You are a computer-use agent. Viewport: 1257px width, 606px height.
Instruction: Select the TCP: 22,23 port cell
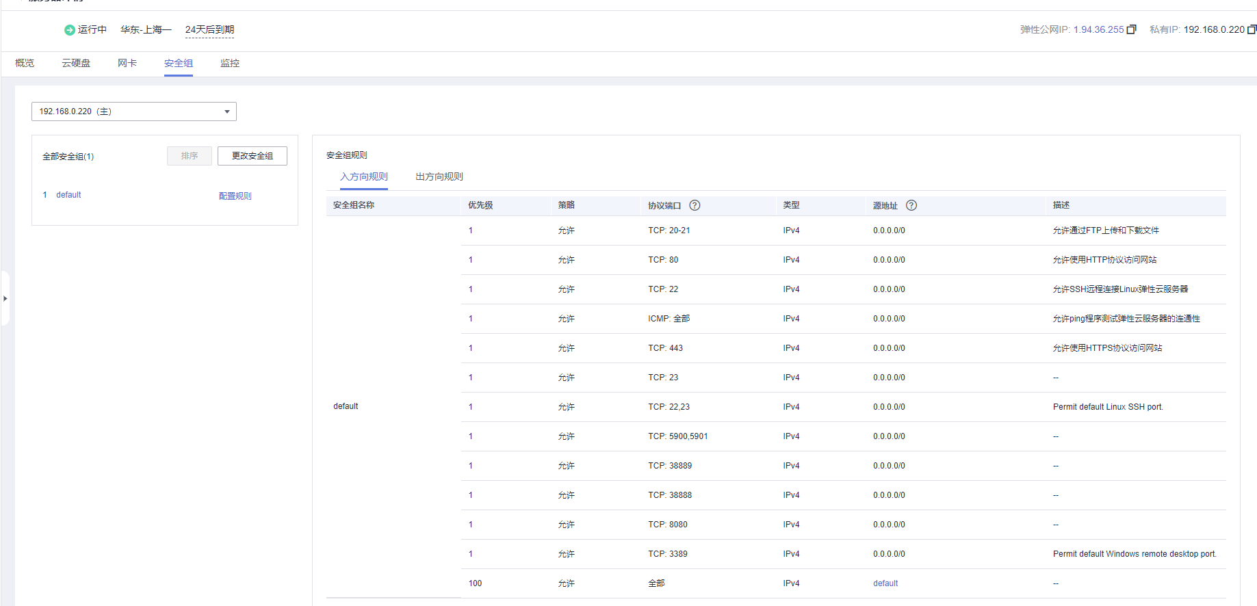pos(669,407)
